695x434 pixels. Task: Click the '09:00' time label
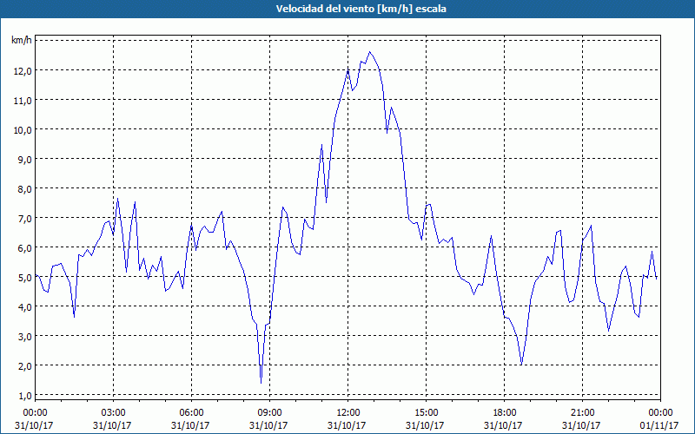[269, 413]
